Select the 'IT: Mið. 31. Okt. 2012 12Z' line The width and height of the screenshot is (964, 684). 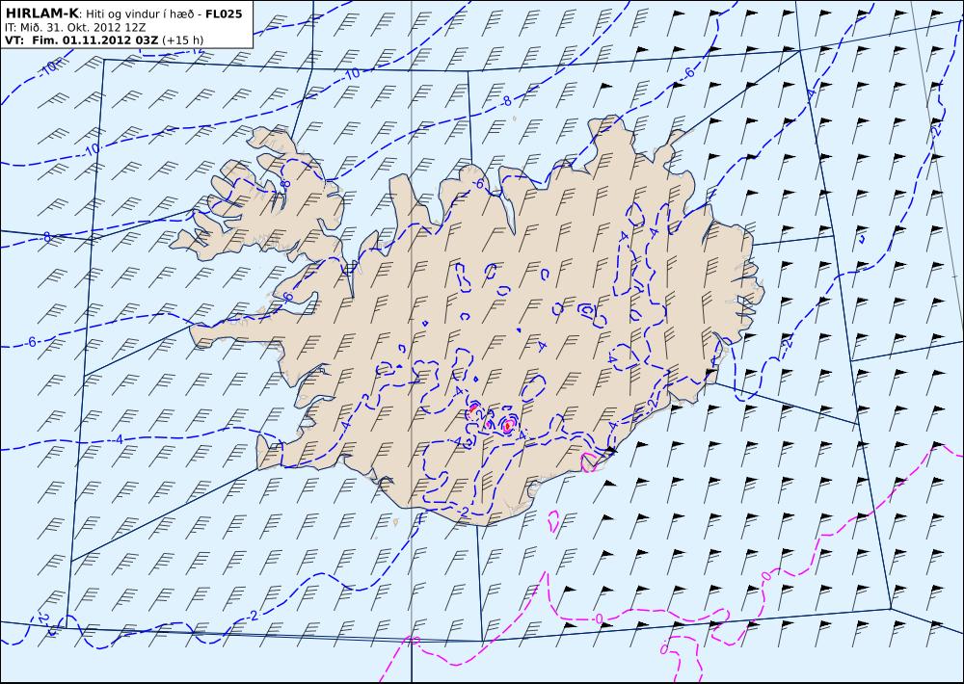pyautogui.click(x=75, y=28)
